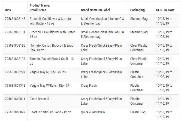Click the Plastic Bag packaging cell

coord(138,112)
